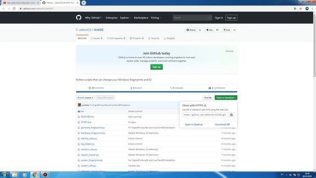Click GitHub search input field
The height and width of the screenshot is (178, 316).
192,18
